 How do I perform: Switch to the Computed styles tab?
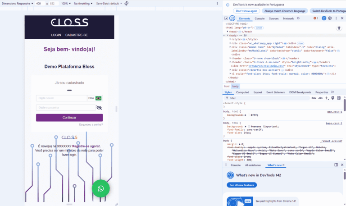tap(242, 92)
